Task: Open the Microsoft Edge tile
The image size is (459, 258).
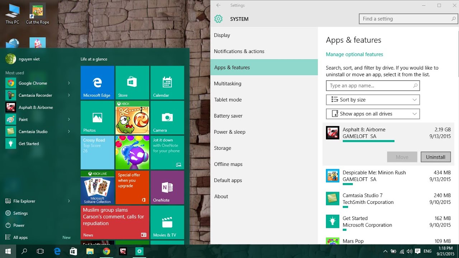Action: 97,83
